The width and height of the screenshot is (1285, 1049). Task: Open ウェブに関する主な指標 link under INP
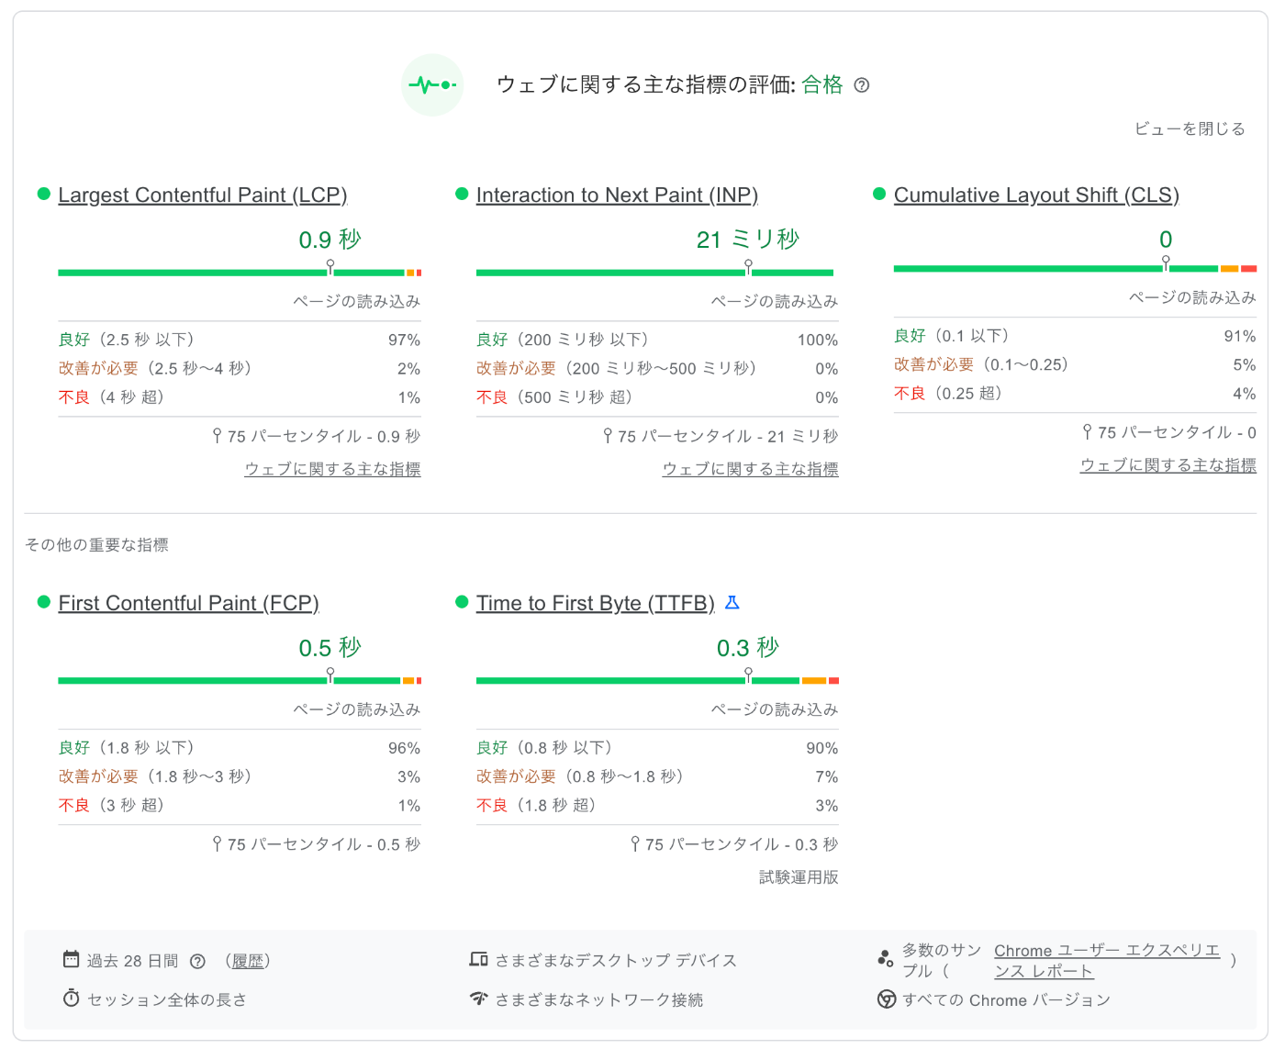(x=750, y=469)
